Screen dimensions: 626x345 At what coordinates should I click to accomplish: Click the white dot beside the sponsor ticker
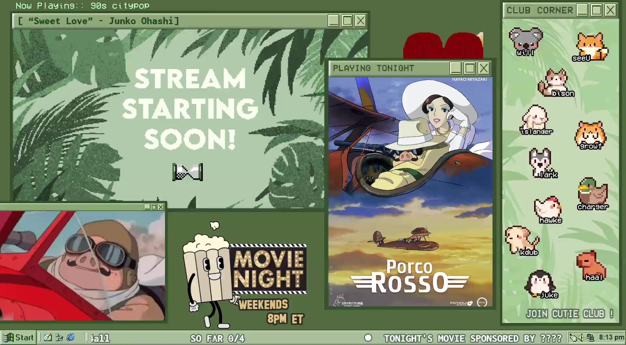[368, 338]
